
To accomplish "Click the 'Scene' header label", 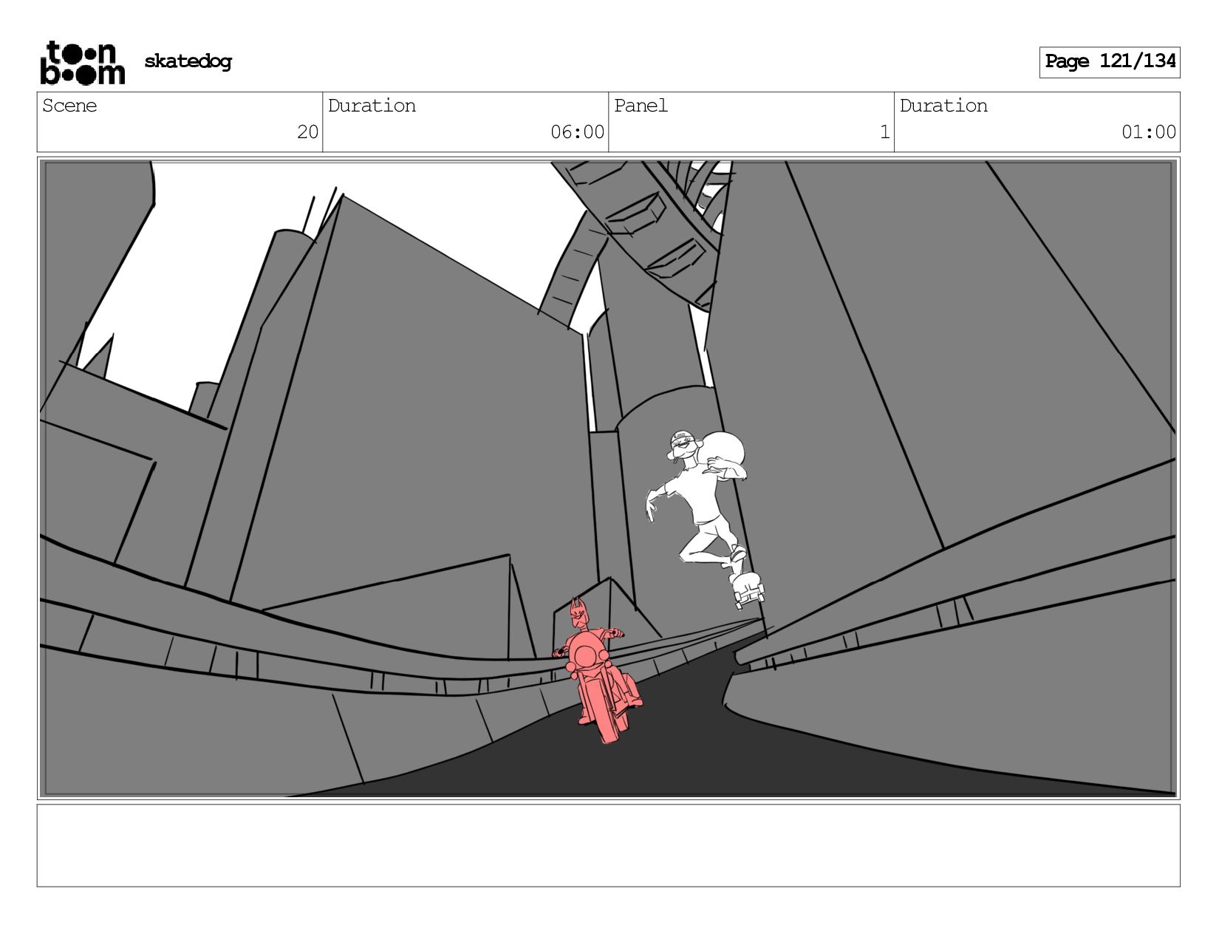I will click(69, 106).
